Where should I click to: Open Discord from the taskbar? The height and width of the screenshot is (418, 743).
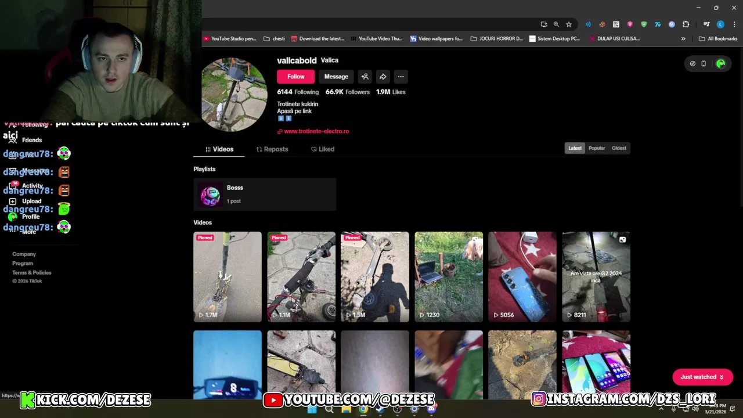coord(431,409)
